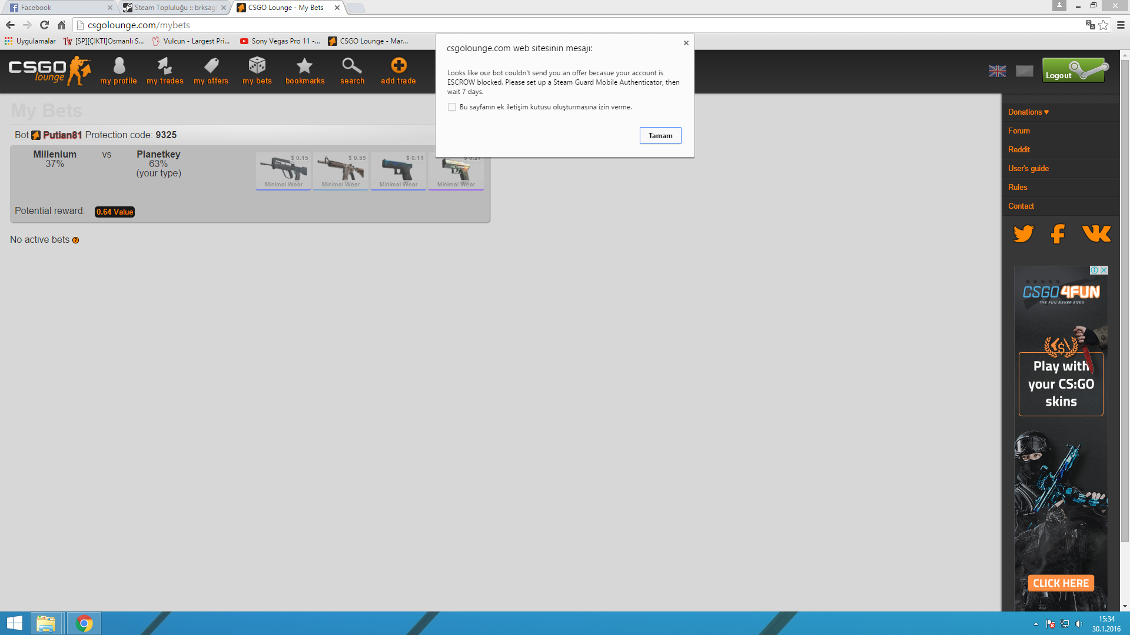Open my trades section
Screen dimensions: 1130x635
pos(165,71)
